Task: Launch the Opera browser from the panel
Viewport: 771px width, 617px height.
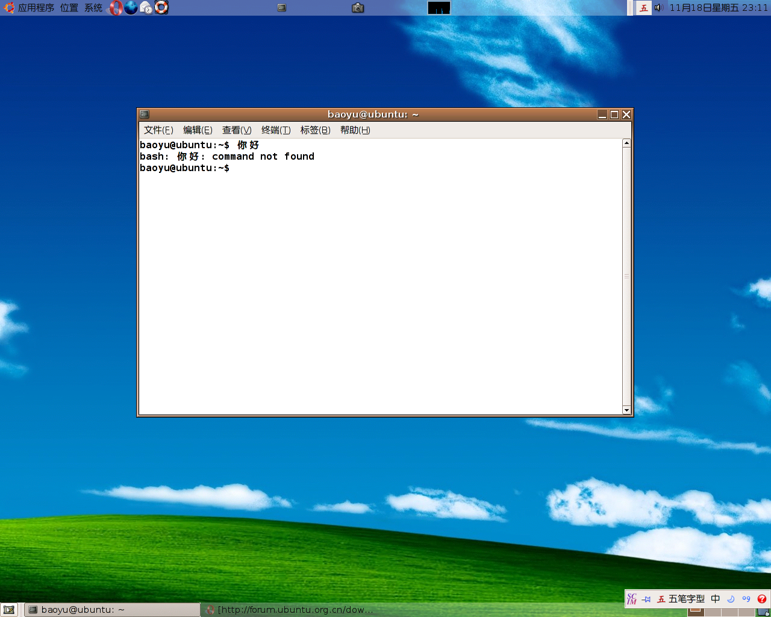Action: [116, 8]
